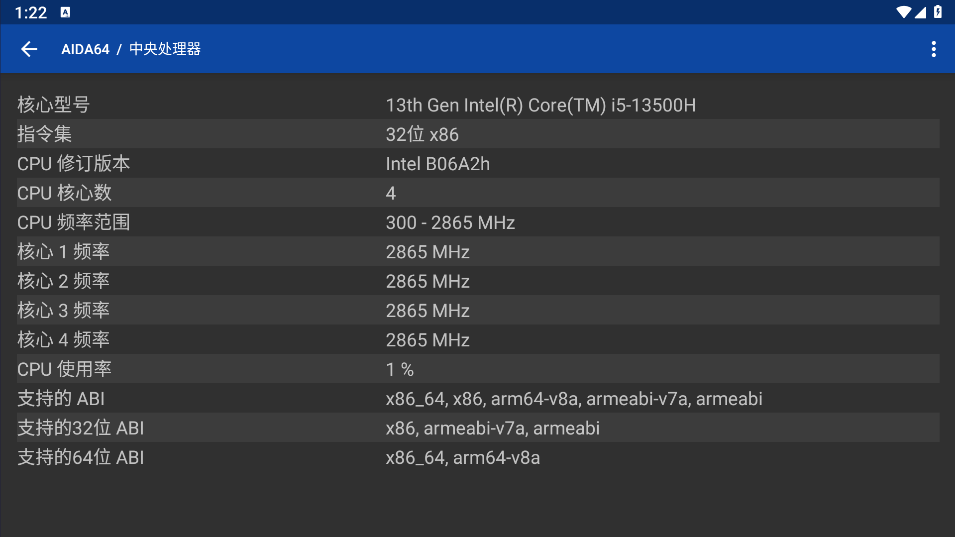Select the 核心 3 频率 row

coord(478,310)
